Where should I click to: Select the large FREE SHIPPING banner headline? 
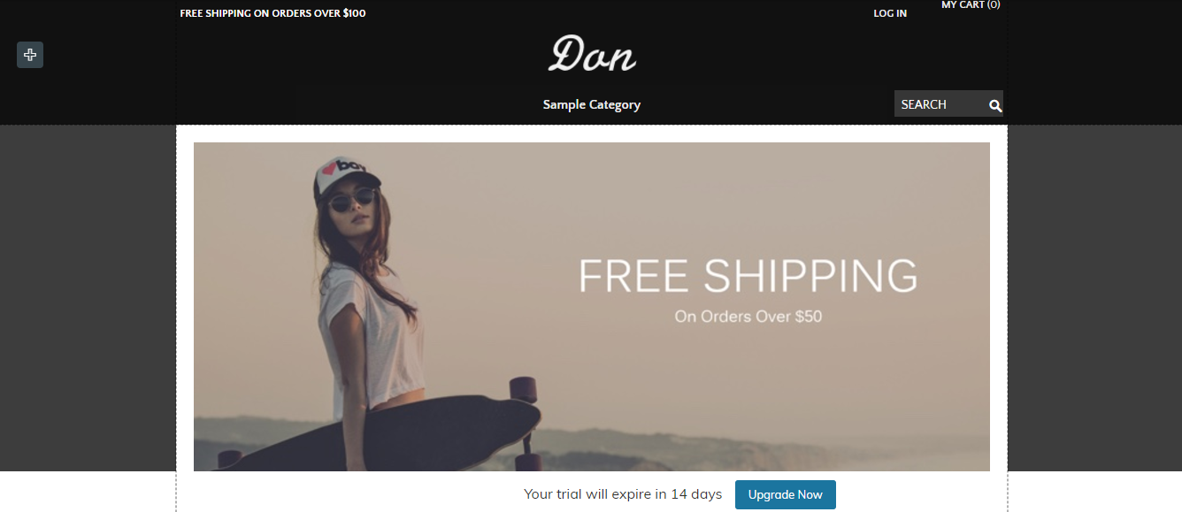(748, 275)
